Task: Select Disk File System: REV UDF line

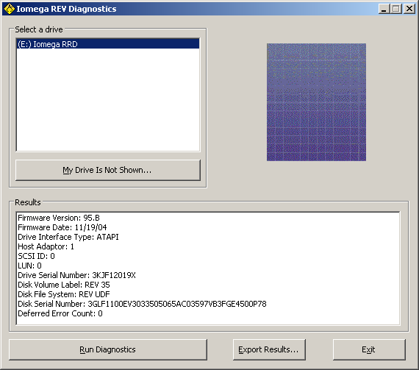Action: (64, 294)
